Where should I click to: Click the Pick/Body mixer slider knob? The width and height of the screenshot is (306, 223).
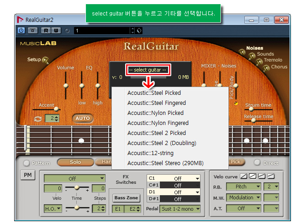tap(236, 85)
